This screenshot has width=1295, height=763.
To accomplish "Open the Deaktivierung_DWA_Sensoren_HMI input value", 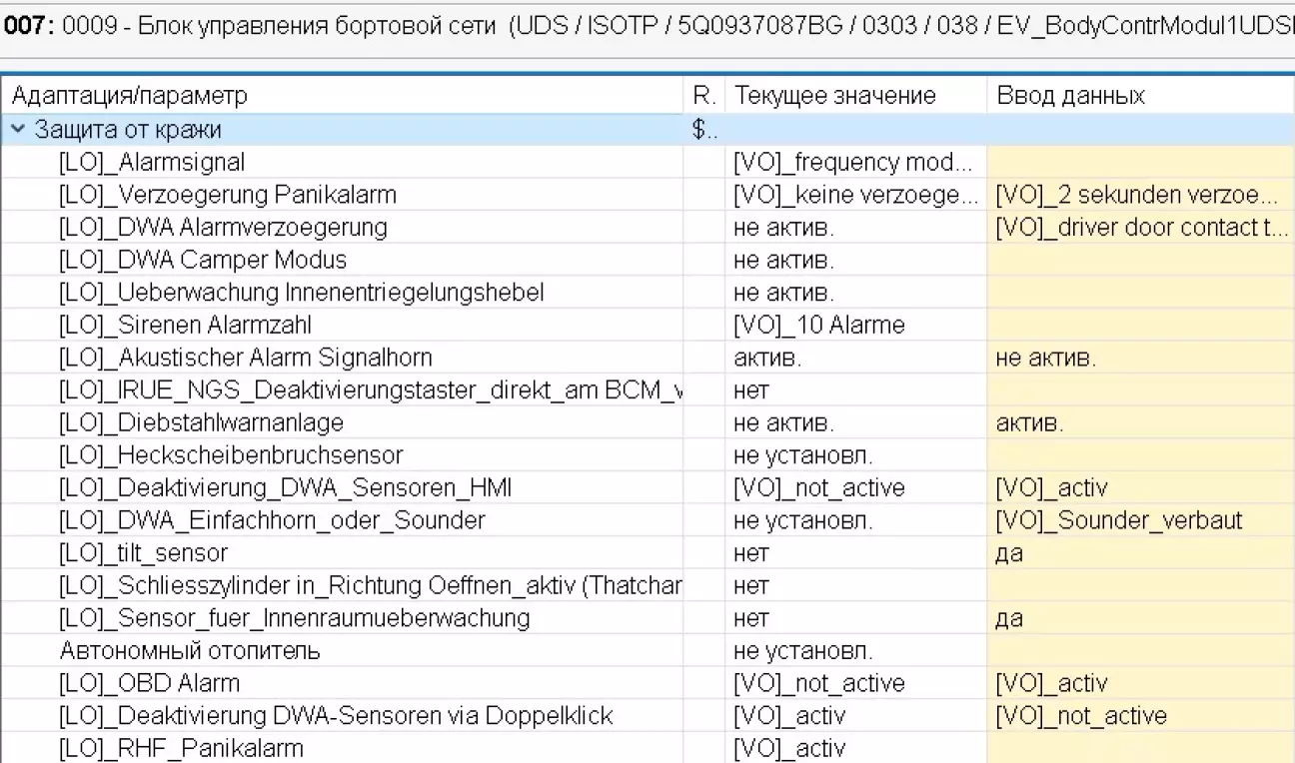I will [x=1139, y=488].
